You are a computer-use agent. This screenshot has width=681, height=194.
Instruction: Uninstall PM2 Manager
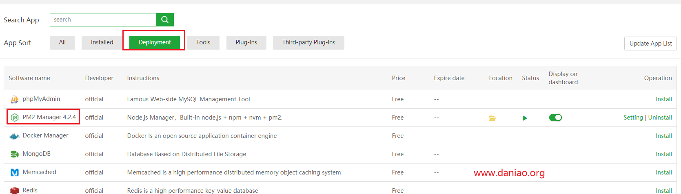660,118
